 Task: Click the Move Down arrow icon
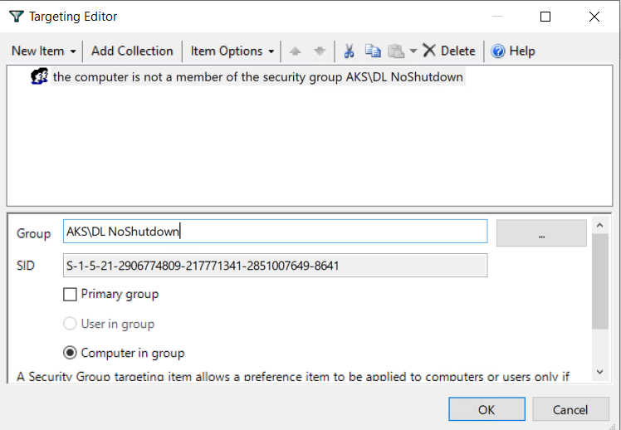click(x=319, y=51)
